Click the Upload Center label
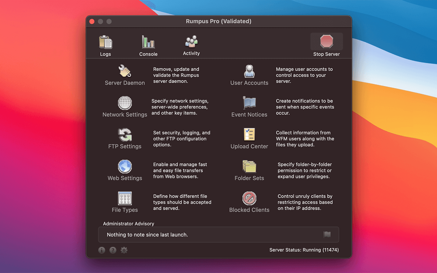437x273 pixels. pos(249,146)
